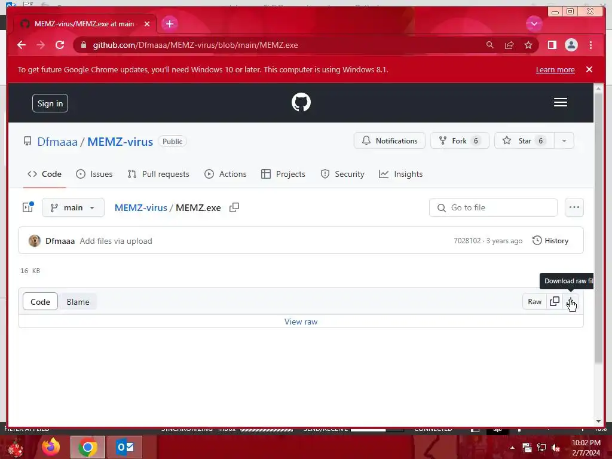Show hidden system tray icons
The image size is (612, 459).
(512, 448)
